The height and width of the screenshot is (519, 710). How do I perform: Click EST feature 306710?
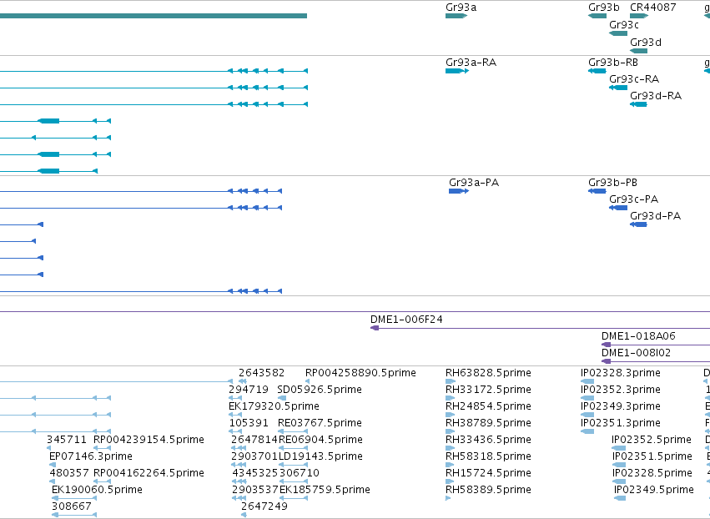[x=294, y=481]
